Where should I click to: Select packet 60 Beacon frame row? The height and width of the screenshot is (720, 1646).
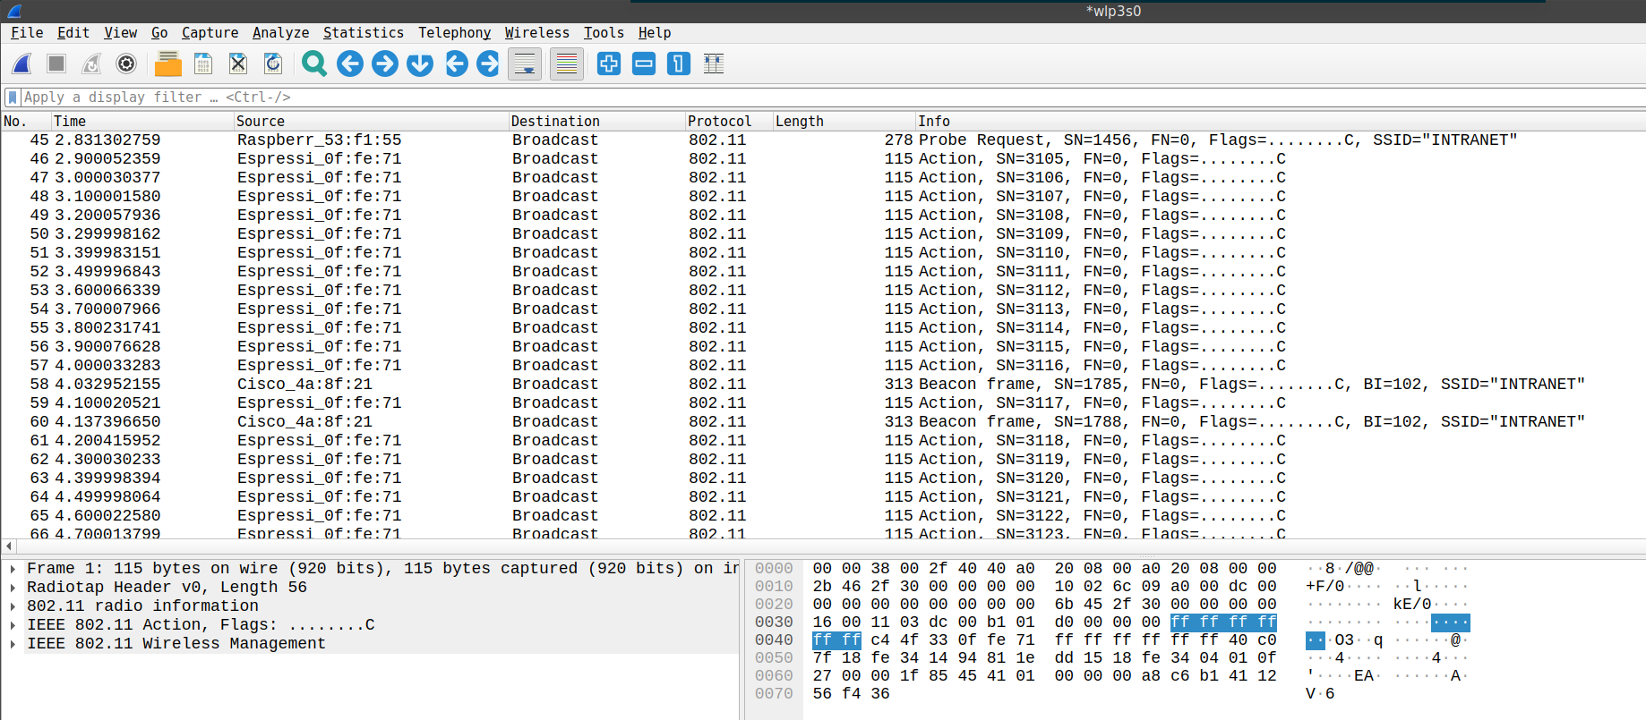click(x=823, y=422)
